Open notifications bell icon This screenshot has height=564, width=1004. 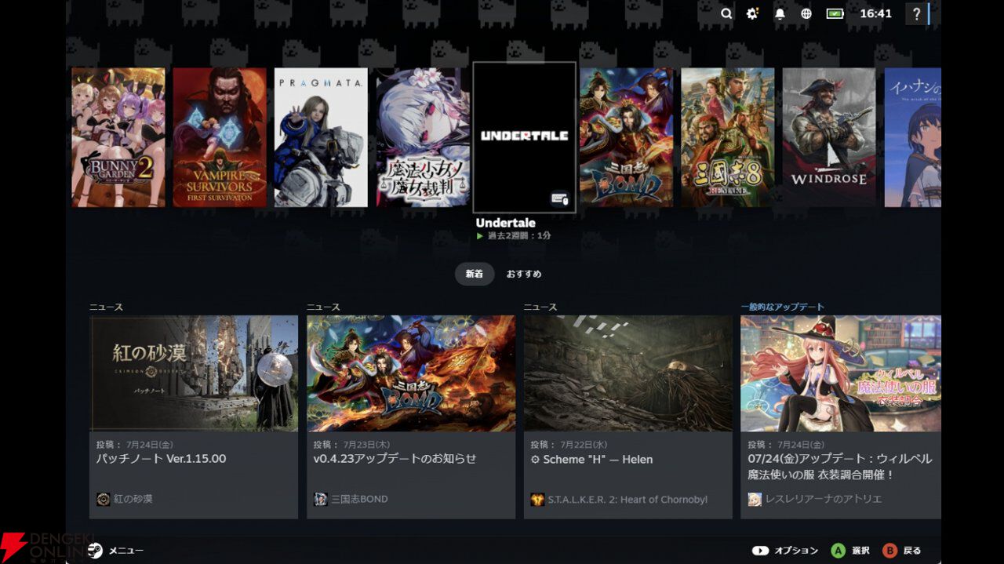click(780, 13)
